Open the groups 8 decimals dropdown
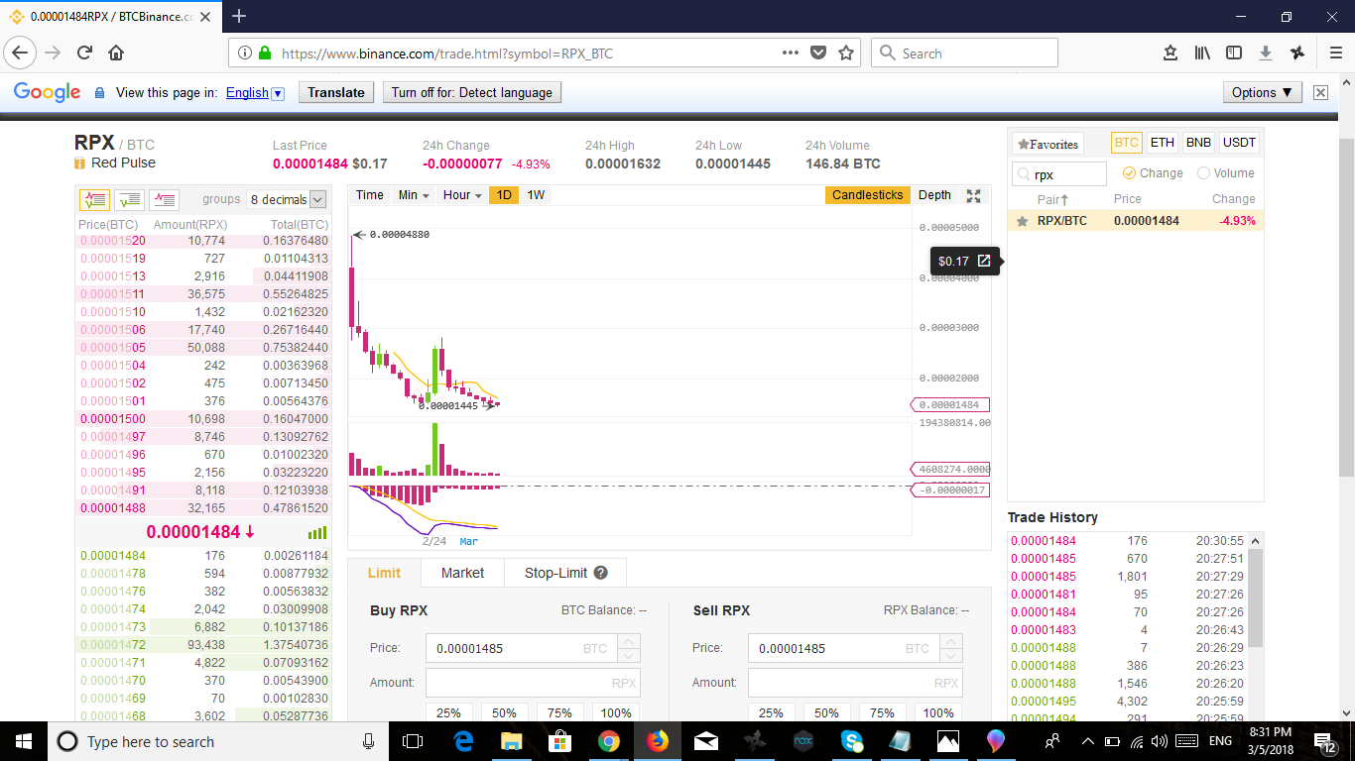This screenshot has width=1355, height=761. (x=287, y=199)
